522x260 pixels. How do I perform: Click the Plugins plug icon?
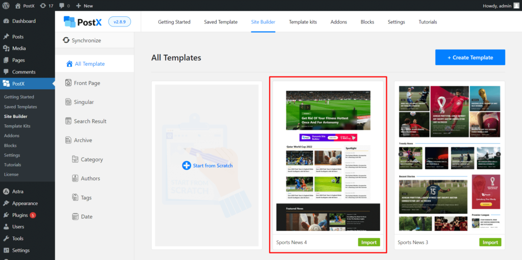tap(6, 215)
